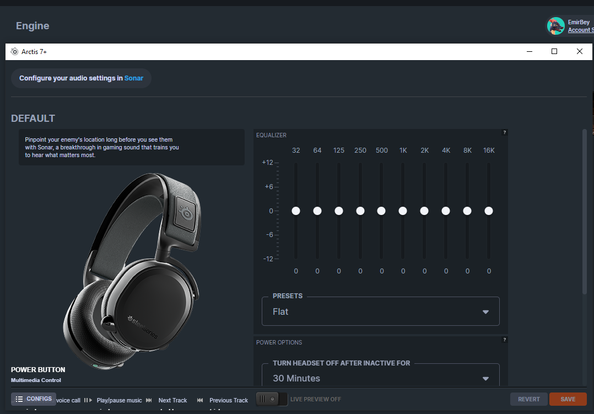Click the Next Track text label
This screenshot has width=594, height=414.
173,400
